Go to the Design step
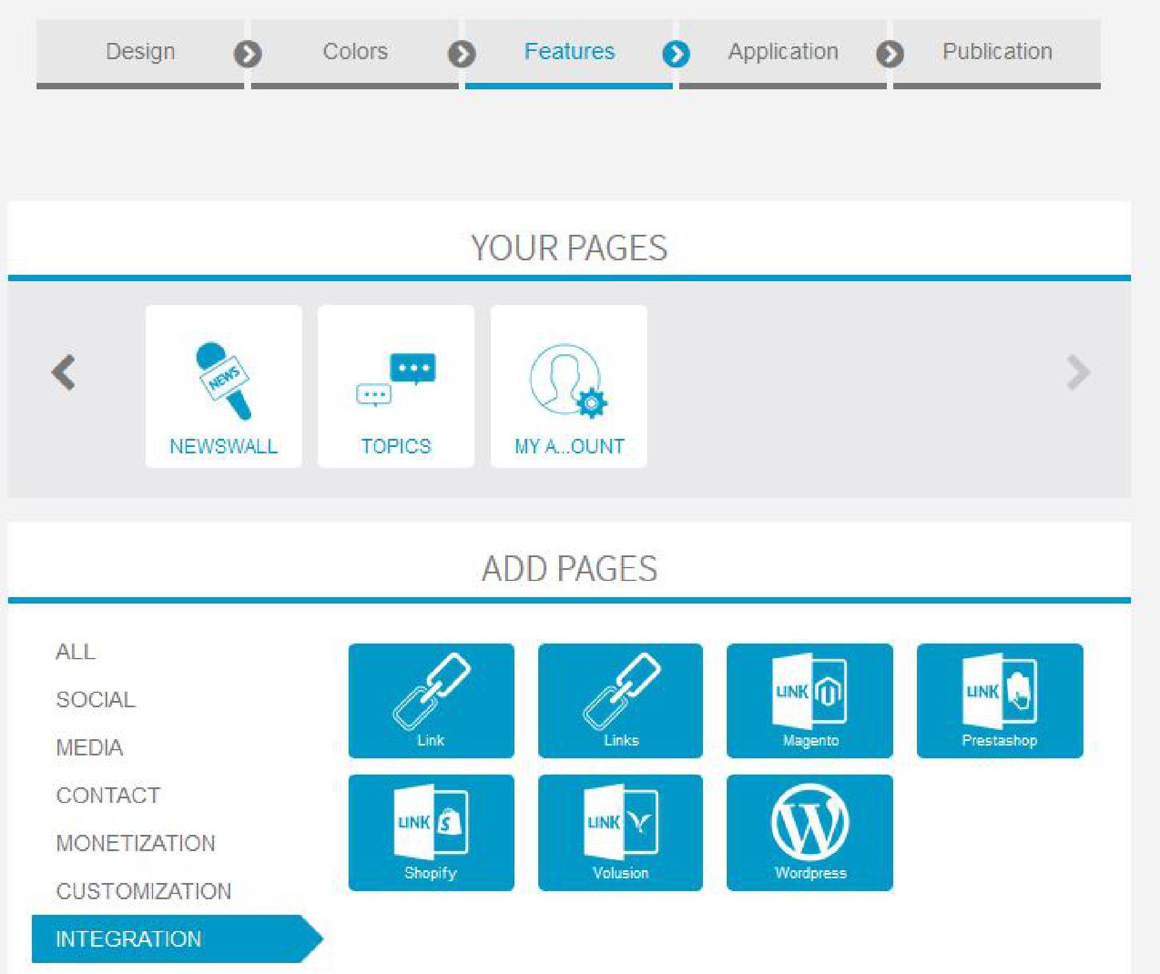The width and height of the screenshot is (1160, 974). click(140, 52)
